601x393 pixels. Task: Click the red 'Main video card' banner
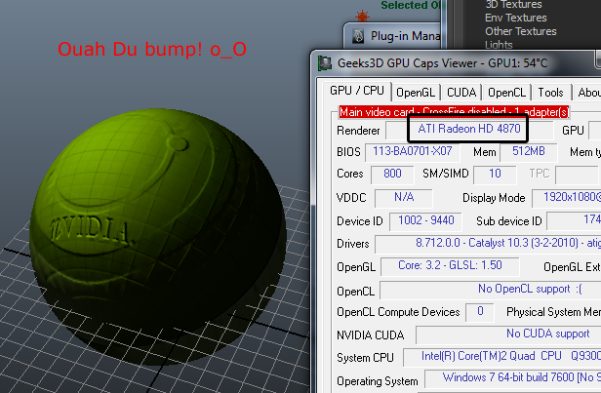click(x=455, y=112)
